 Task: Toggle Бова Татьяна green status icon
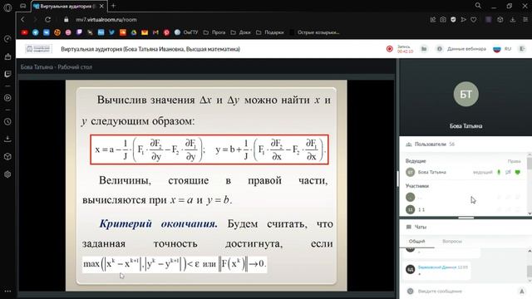click(517, 172)
